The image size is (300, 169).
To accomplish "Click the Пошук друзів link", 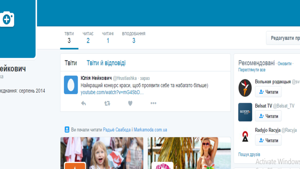I will [x=249, y=154].
